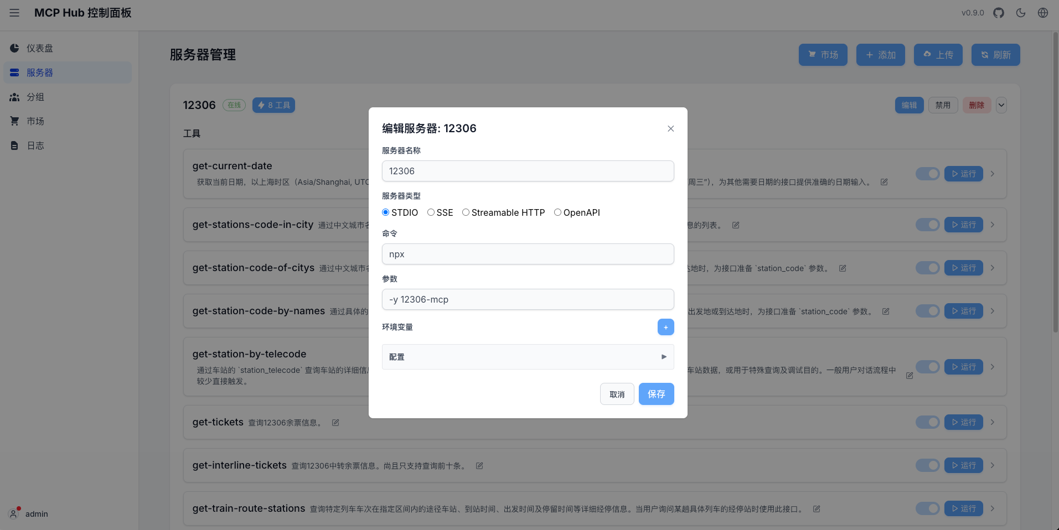Open the admin user profile
This screenshot has height=530, width=1059.
coord(29,513)
